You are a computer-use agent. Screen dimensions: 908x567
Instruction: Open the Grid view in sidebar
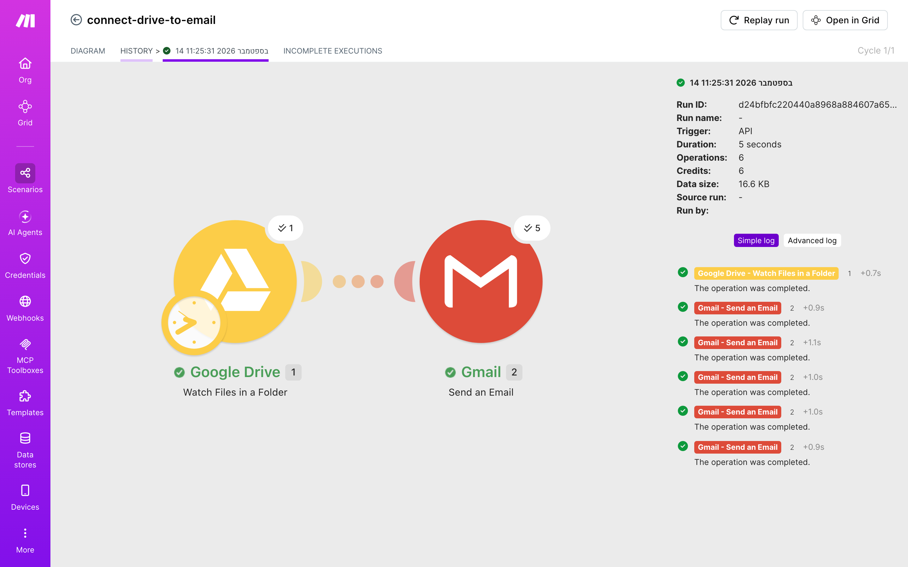pos(25,113)
